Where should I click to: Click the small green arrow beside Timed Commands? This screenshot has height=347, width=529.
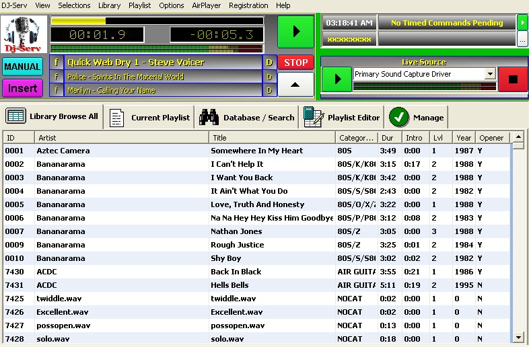pyautogui.click(x=522, y=23)
